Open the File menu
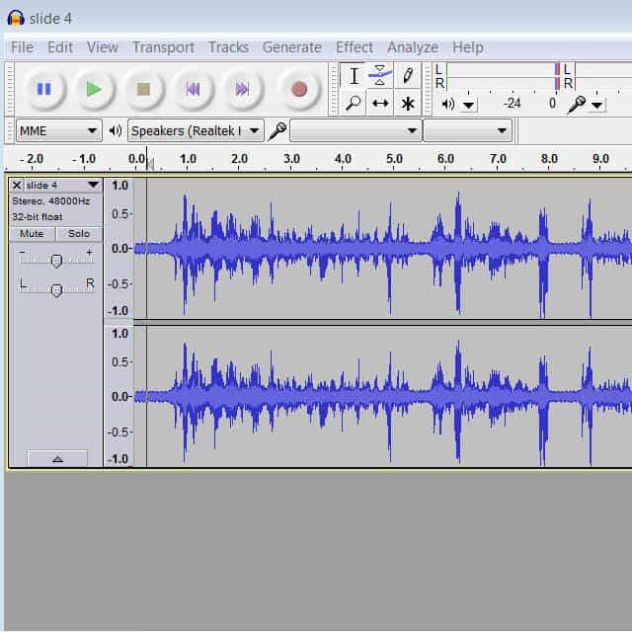The image size is (632, 632). (x=22, y=47)
